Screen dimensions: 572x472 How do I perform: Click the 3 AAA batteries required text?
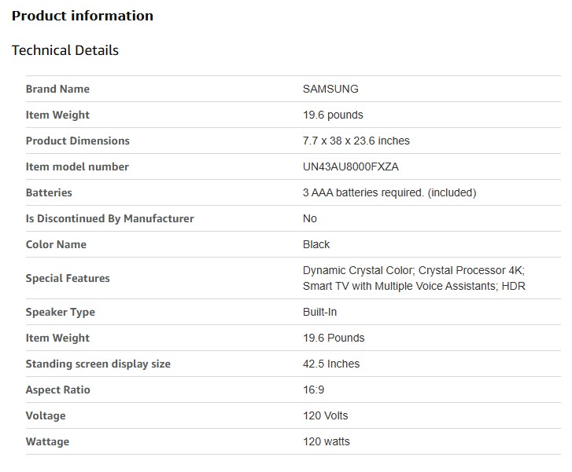coord(389,192)
